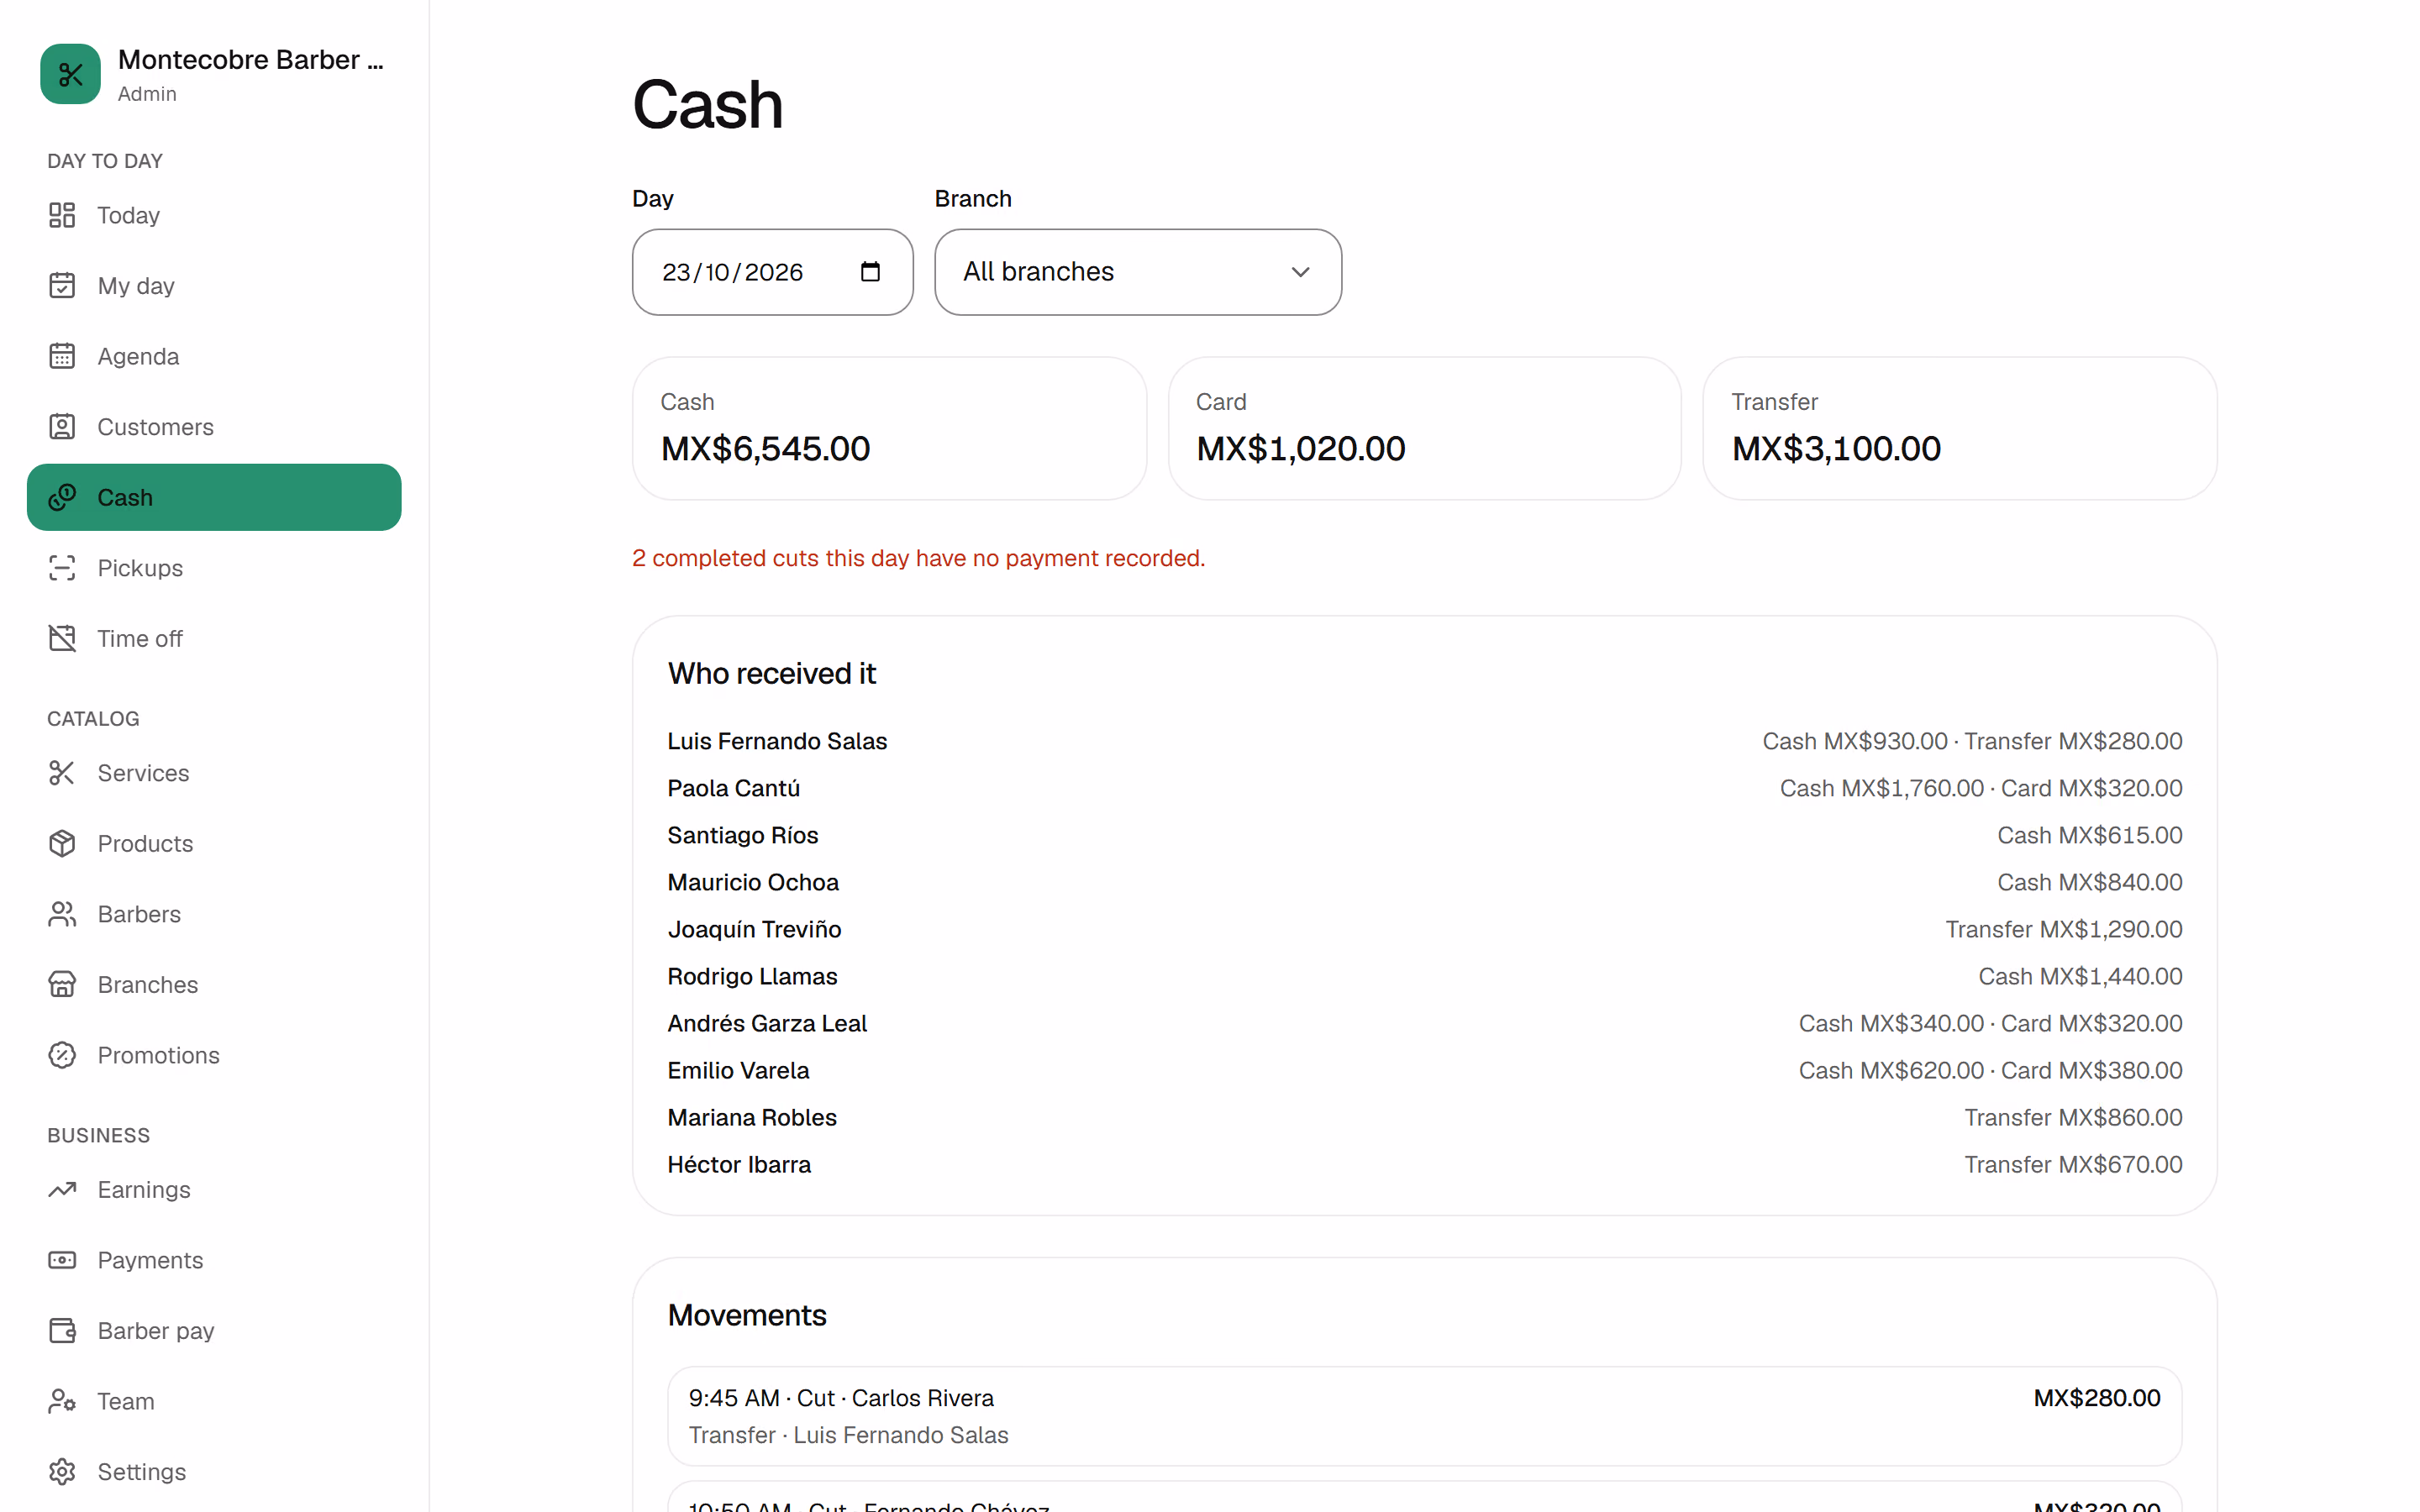
Task: Click the Montecobre Barber business name
Action: [x=250, y=60]
